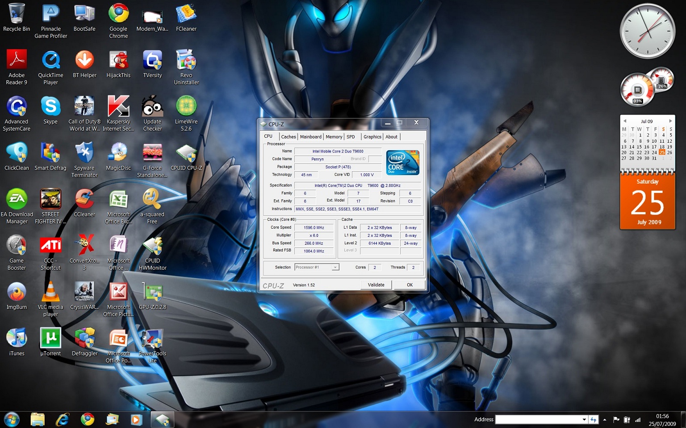Launch the µTorrent desktop icon
This screenshot has width=686, height=428.
tap(50, 342)
